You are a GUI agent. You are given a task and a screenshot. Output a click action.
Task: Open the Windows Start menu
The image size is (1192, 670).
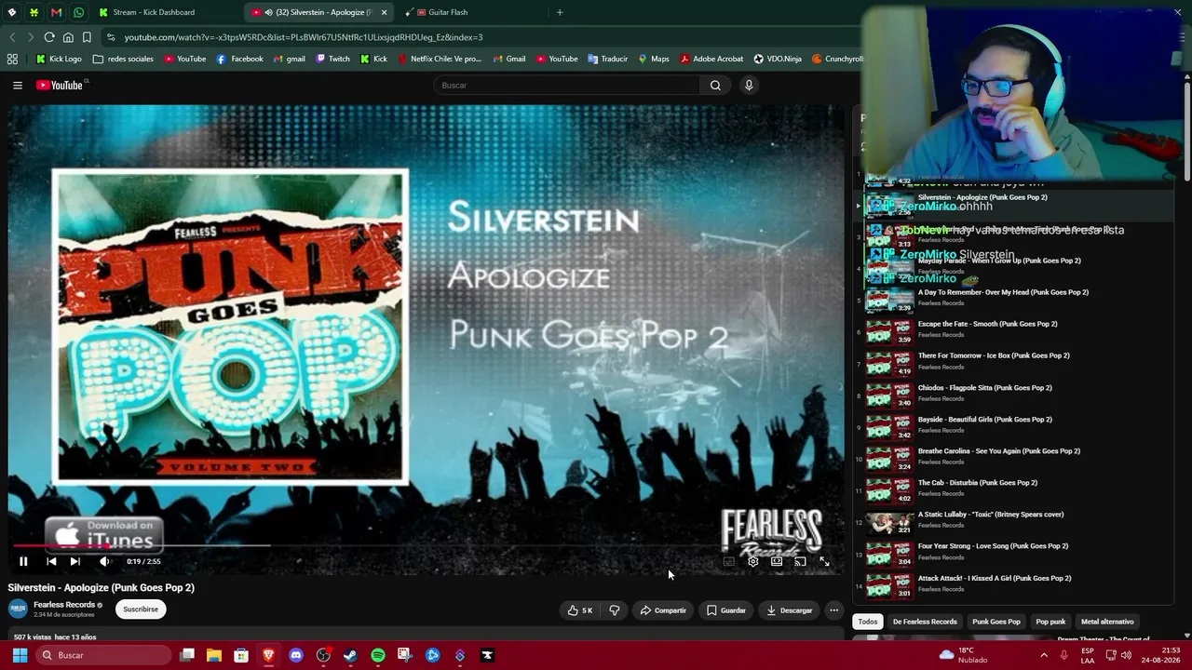[20, 655]
